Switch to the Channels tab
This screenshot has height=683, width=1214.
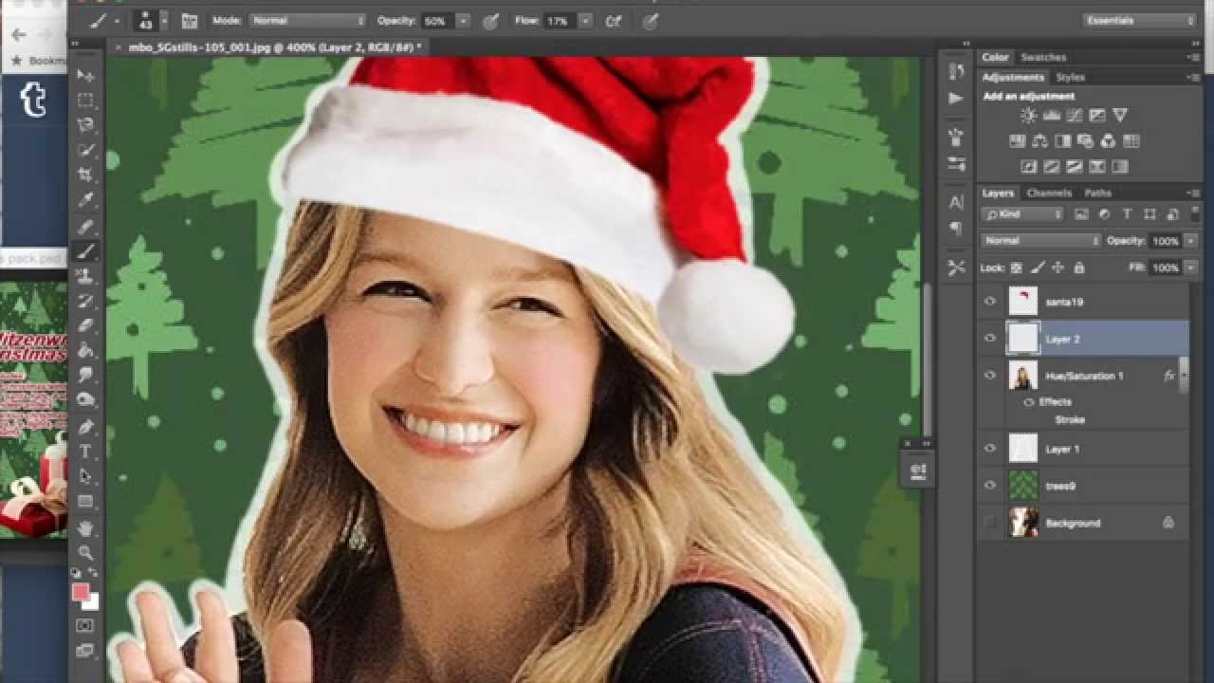point(1050,193)
